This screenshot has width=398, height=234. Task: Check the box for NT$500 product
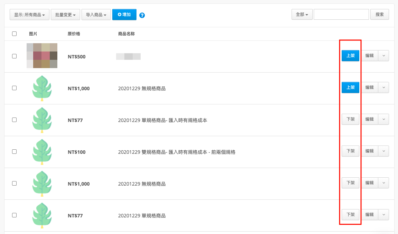click(15, 56)
